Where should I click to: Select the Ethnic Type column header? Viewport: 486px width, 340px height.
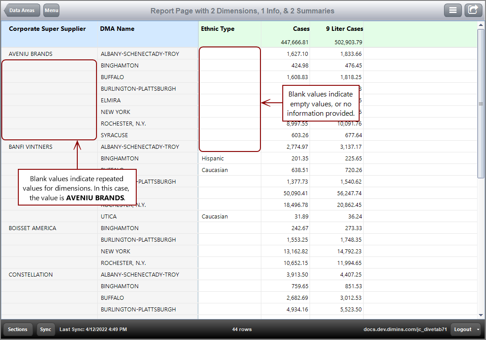tap(218, 29)
